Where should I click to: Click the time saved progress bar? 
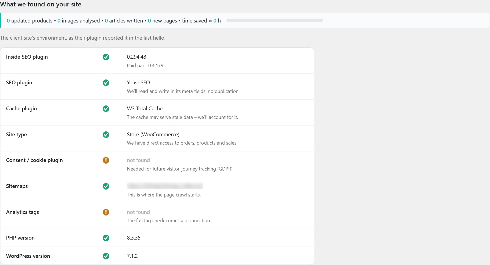[275, 20]
